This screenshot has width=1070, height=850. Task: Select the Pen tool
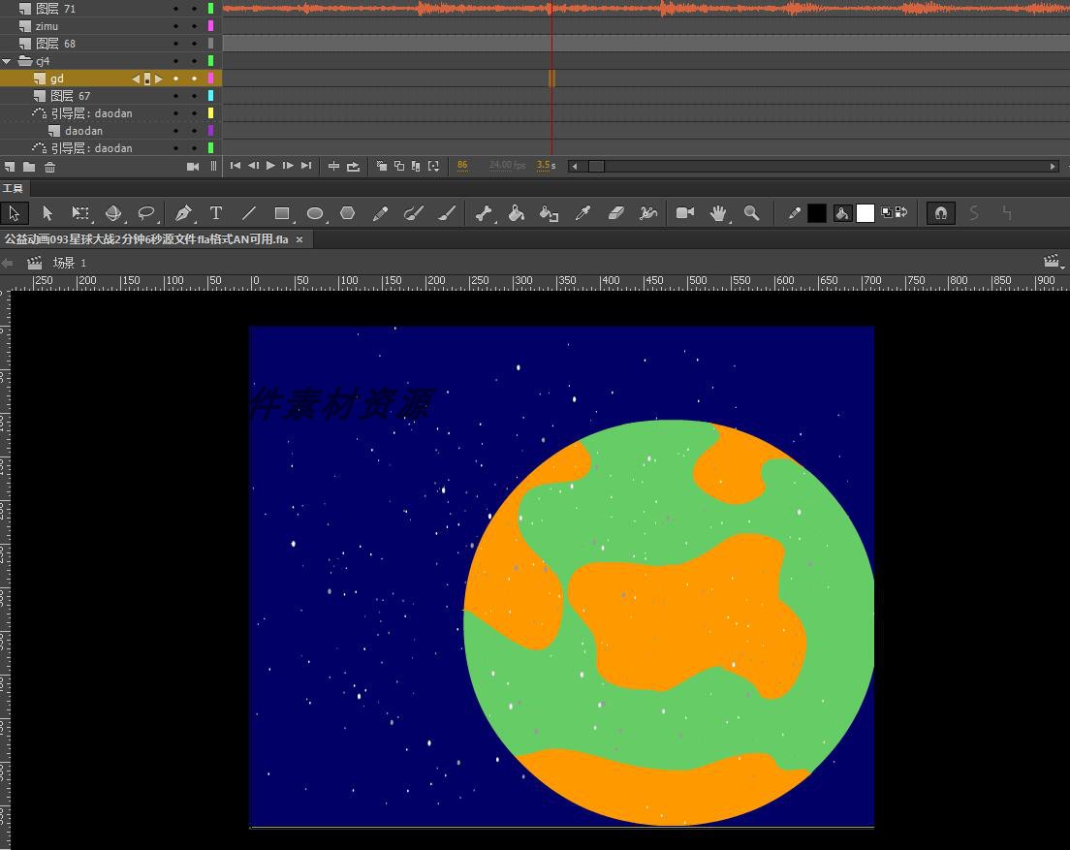(x=183, y=213)
